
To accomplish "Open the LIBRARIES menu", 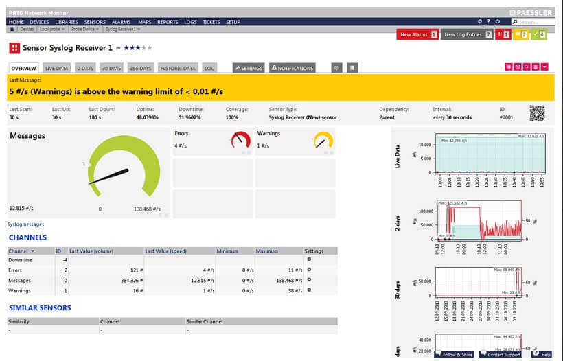I will pyautogui.click(x=67, y=22).
